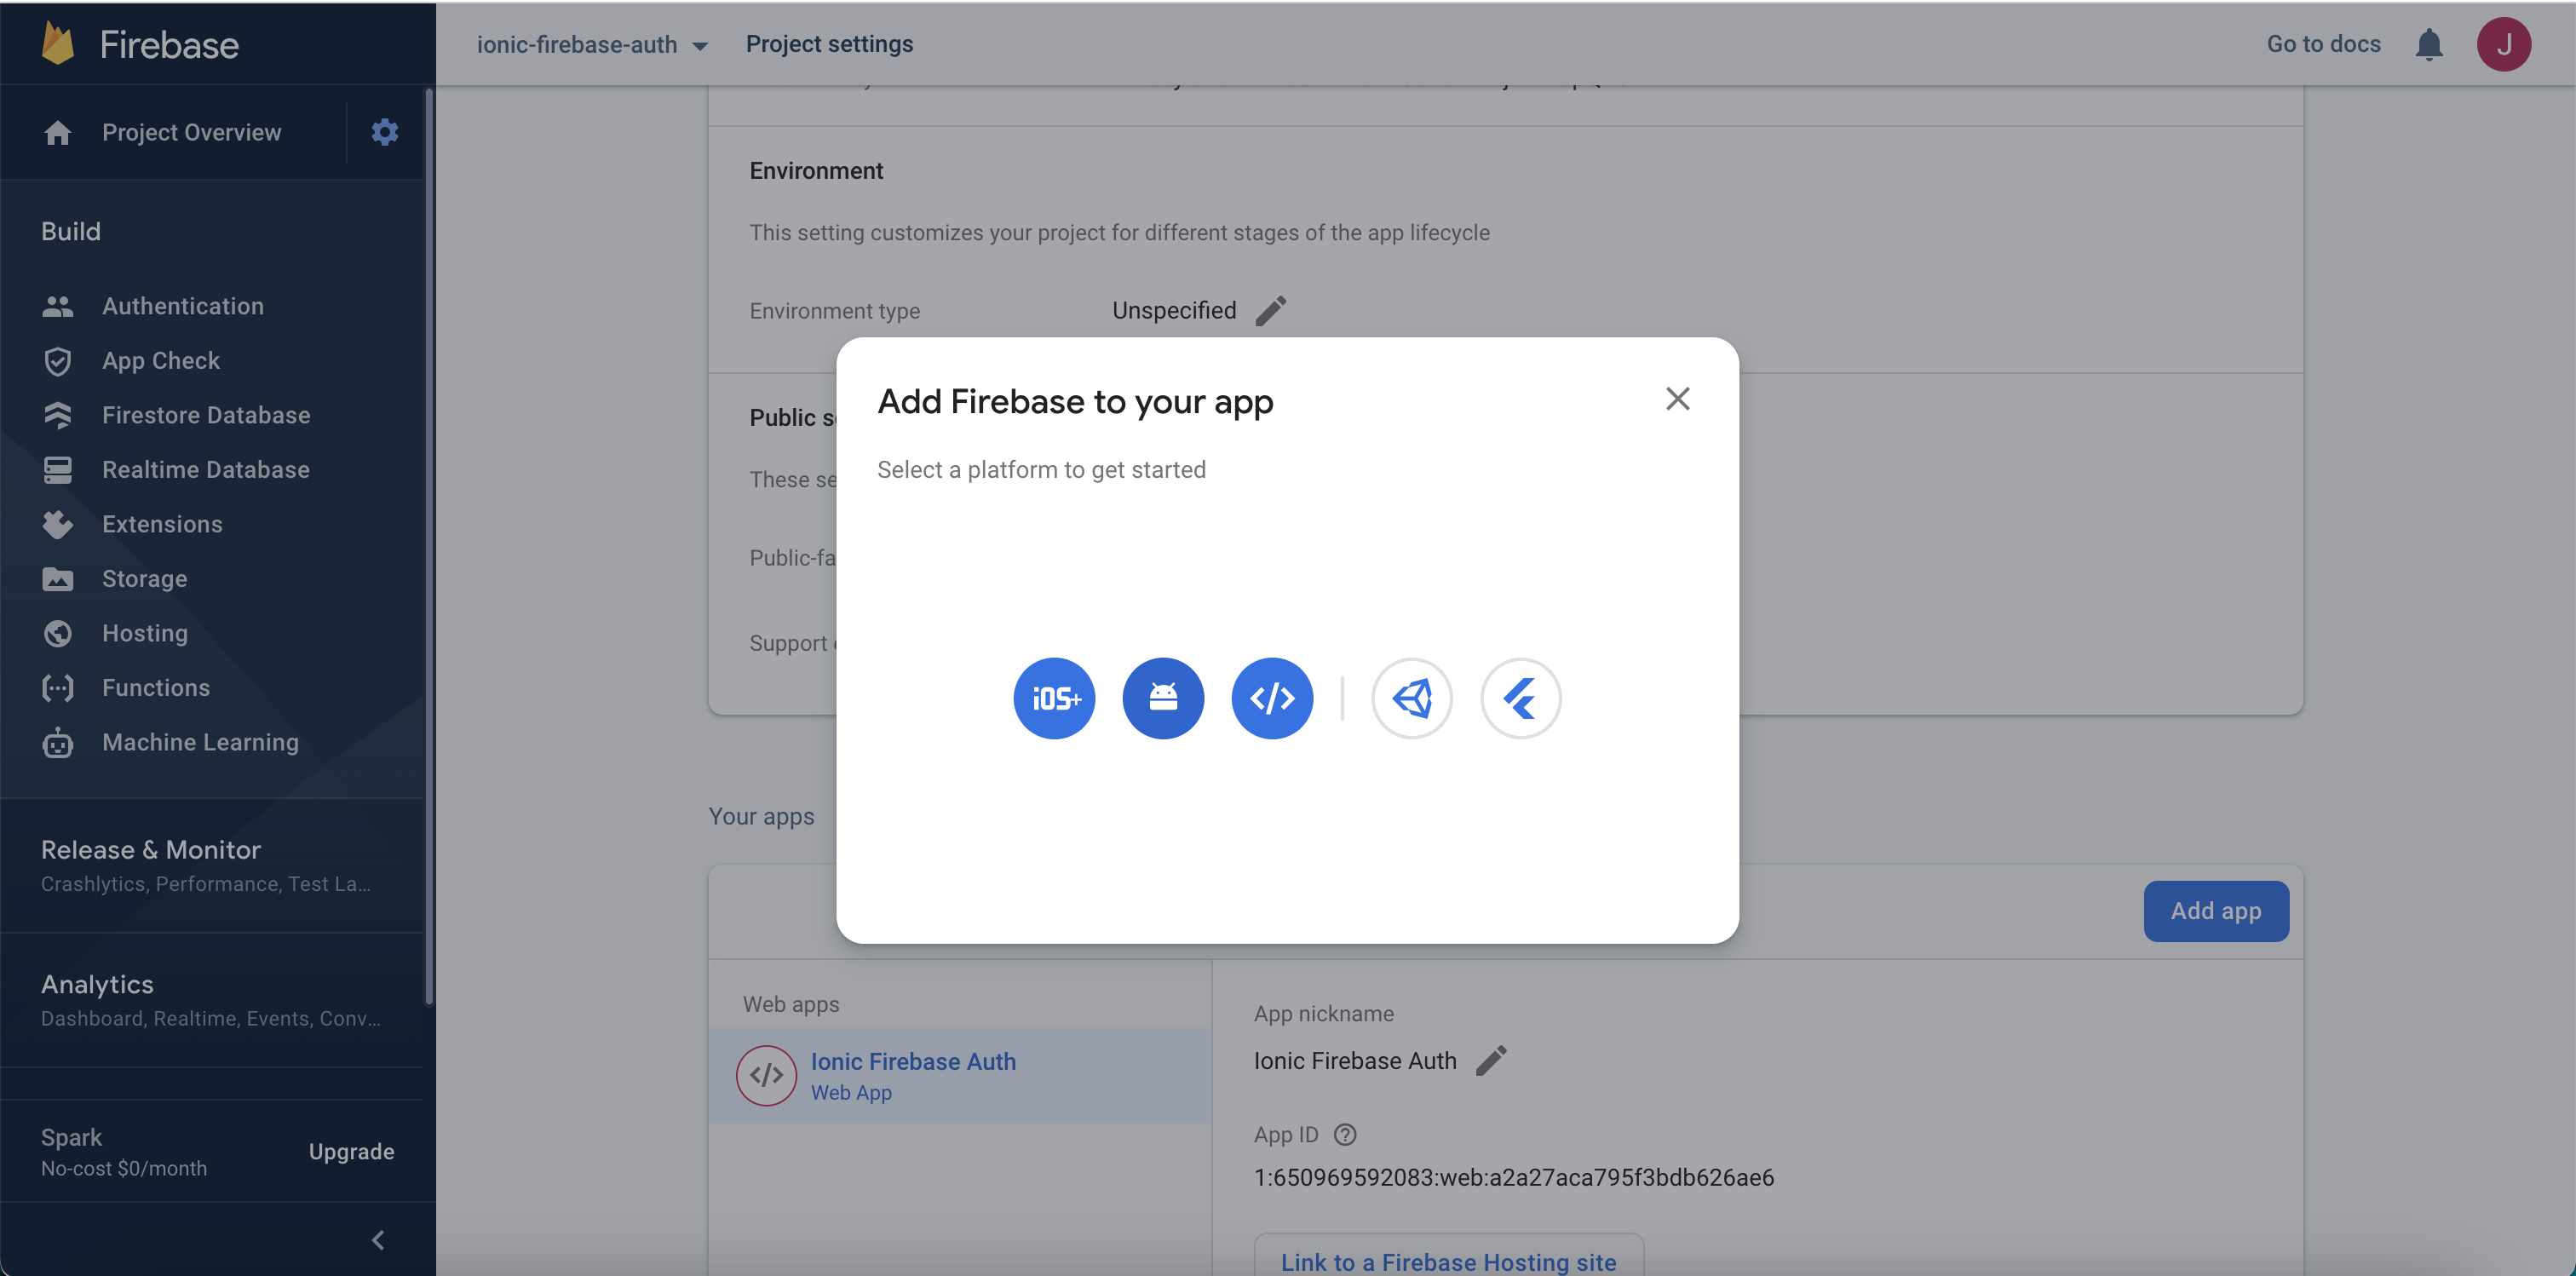Image resolution: width=2576 pixels, height=1276 pixels.
Task: Go to Project Overview
Action: (192, 132)
